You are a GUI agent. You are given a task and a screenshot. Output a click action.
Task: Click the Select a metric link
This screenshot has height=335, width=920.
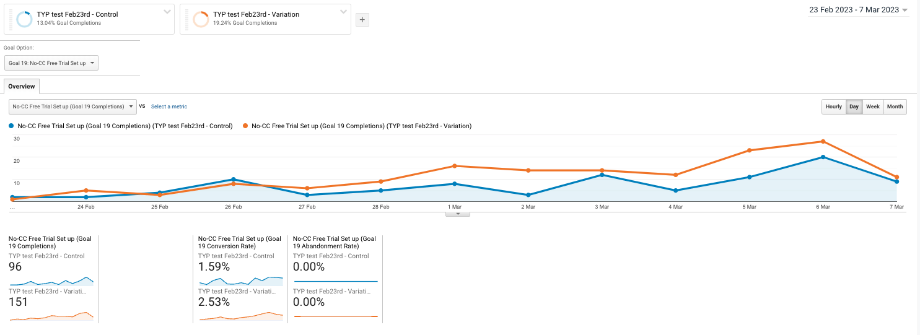[169, 107]
